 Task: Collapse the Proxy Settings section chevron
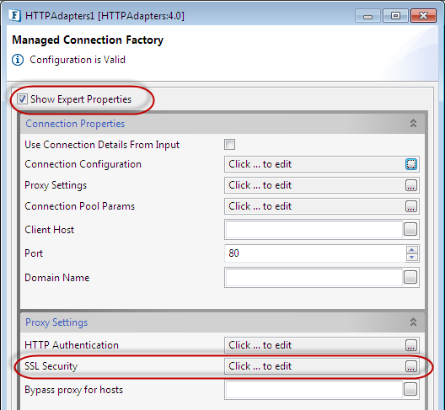[413, 322]
